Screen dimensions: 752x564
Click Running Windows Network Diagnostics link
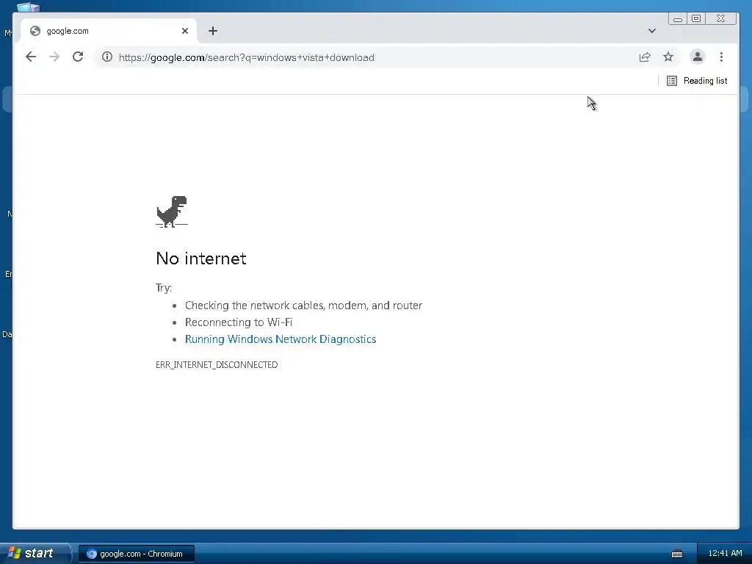281,339
